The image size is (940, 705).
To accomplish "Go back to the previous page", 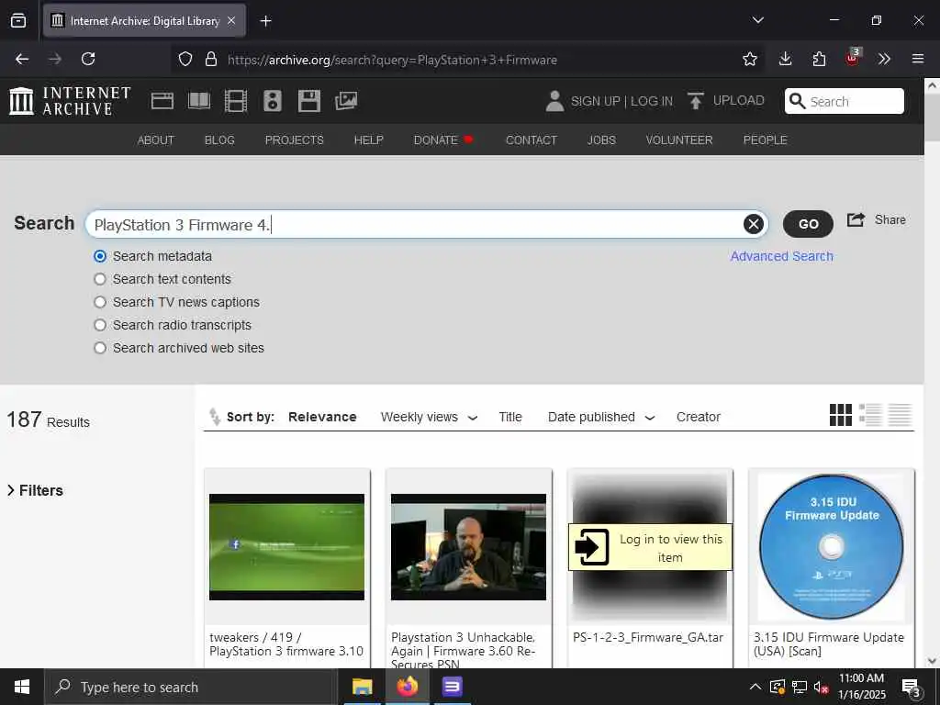I will pyautogui.click(x=22, y=59).
